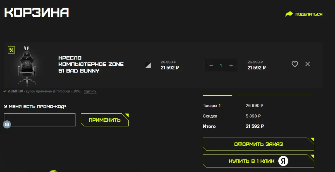Click the grey triangle icon beside price
Viewport: 335px width, 172px height.
[148, 65]
